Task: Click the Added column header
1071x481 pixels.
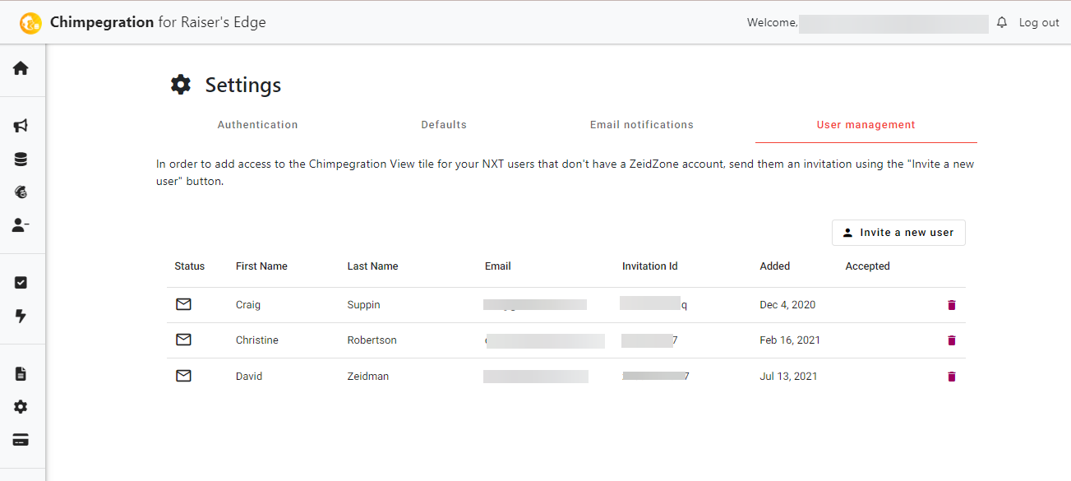Action: (x=775, y=266)
